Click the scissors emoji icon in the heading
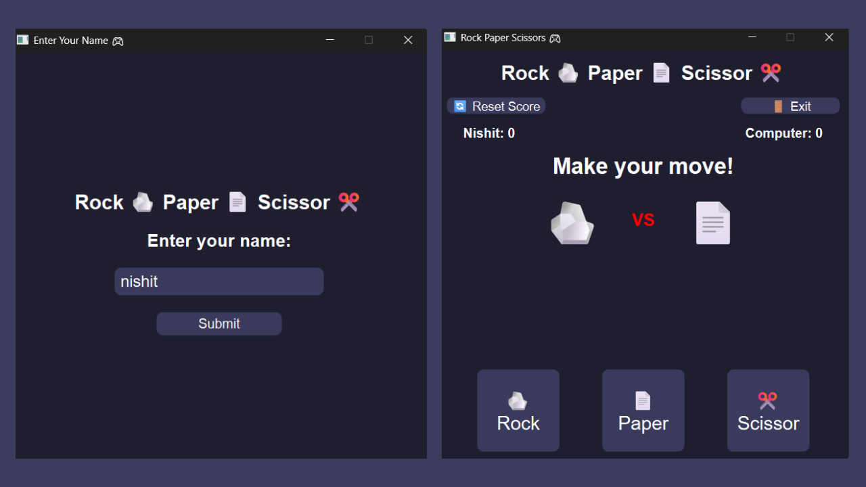Image resolution: width=866 pixels, height=487 pixels. 770,72
